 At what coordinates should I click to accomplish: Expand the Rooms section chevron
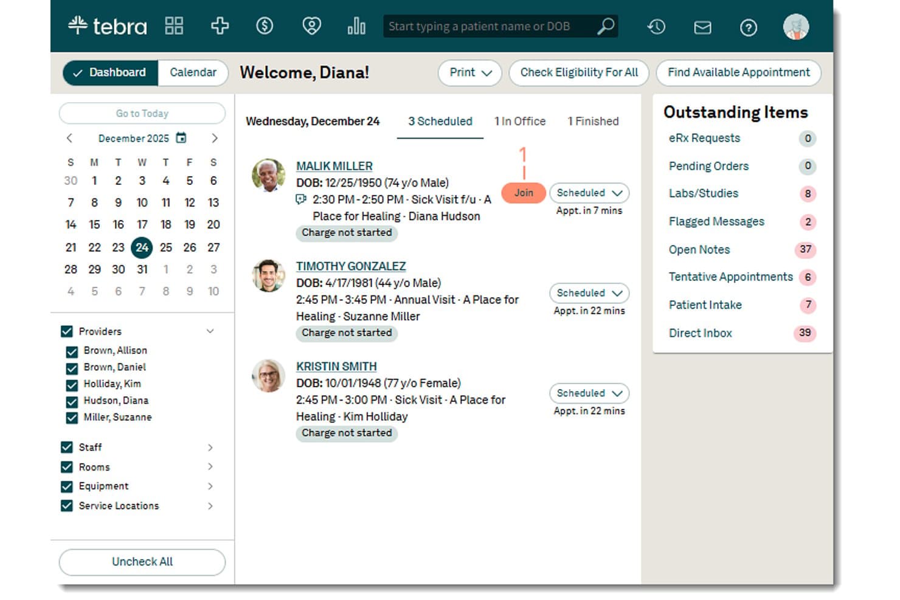210,467
